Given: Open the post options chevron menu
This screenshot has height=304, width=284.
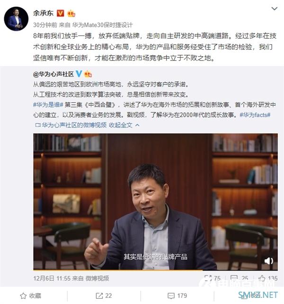Looking at the screenshot, I should [274, 8].
